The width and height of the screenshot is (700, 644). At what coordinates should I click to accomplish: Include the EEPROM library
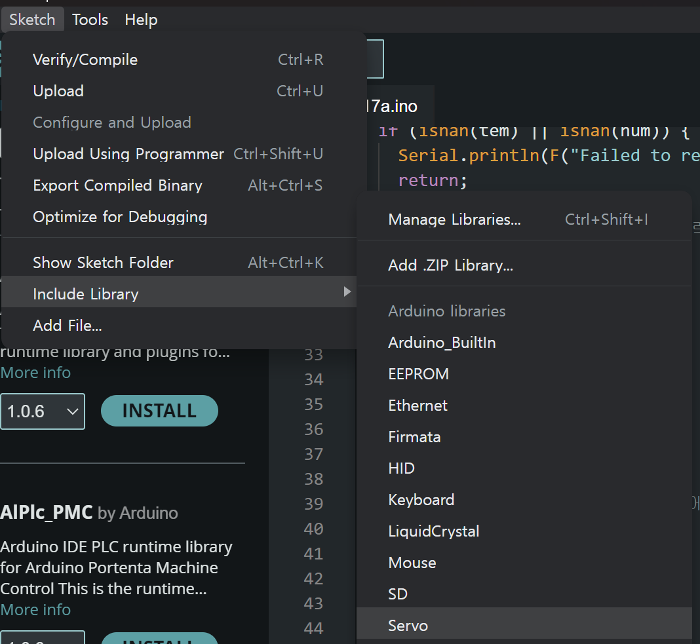point(524,374)
